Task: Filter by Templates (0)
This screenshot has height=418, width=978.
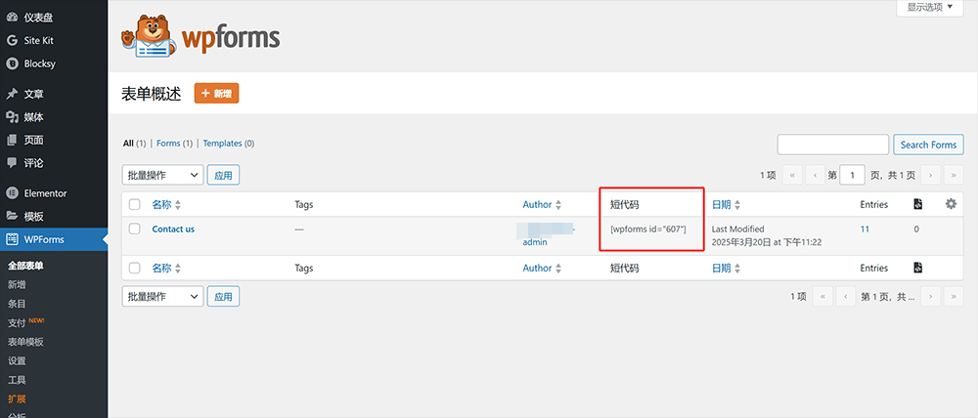Action: point(229,144)
